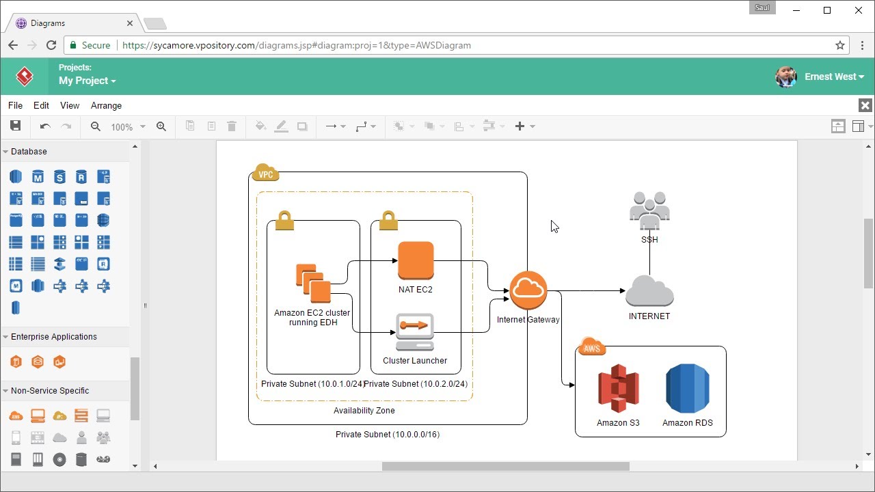Choose the orange AWS cloud palette shape
875x492 pixels.
16,416
